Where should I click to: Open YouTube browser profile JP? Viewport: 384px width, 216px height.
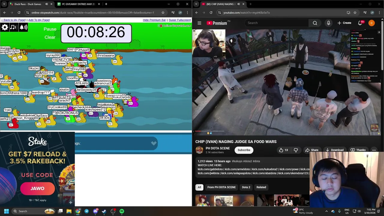tap(372, 13)
